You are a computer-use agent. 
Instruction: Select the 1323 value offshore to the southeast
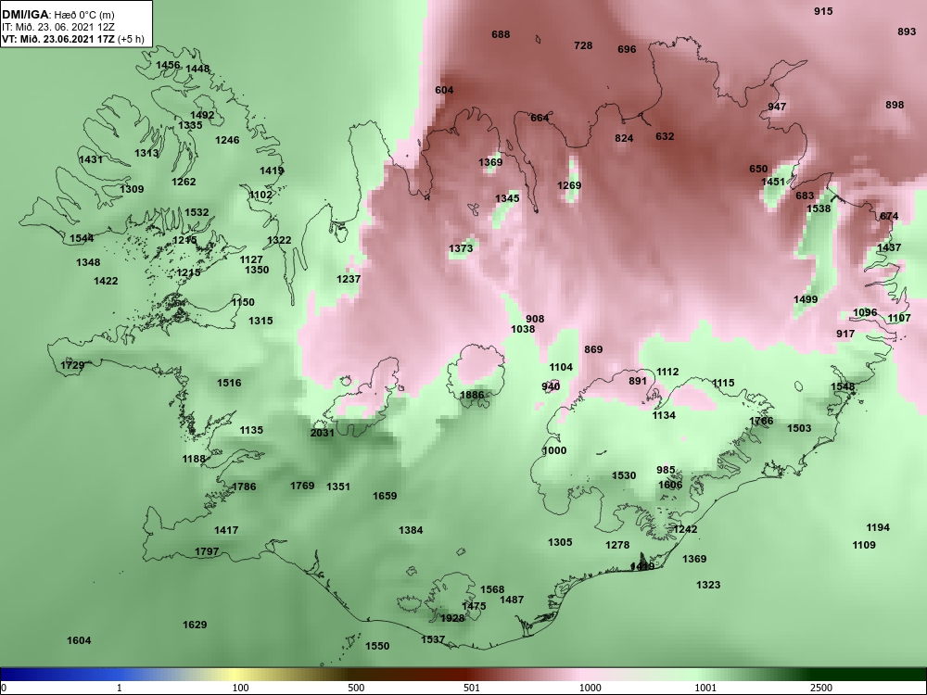707,585
